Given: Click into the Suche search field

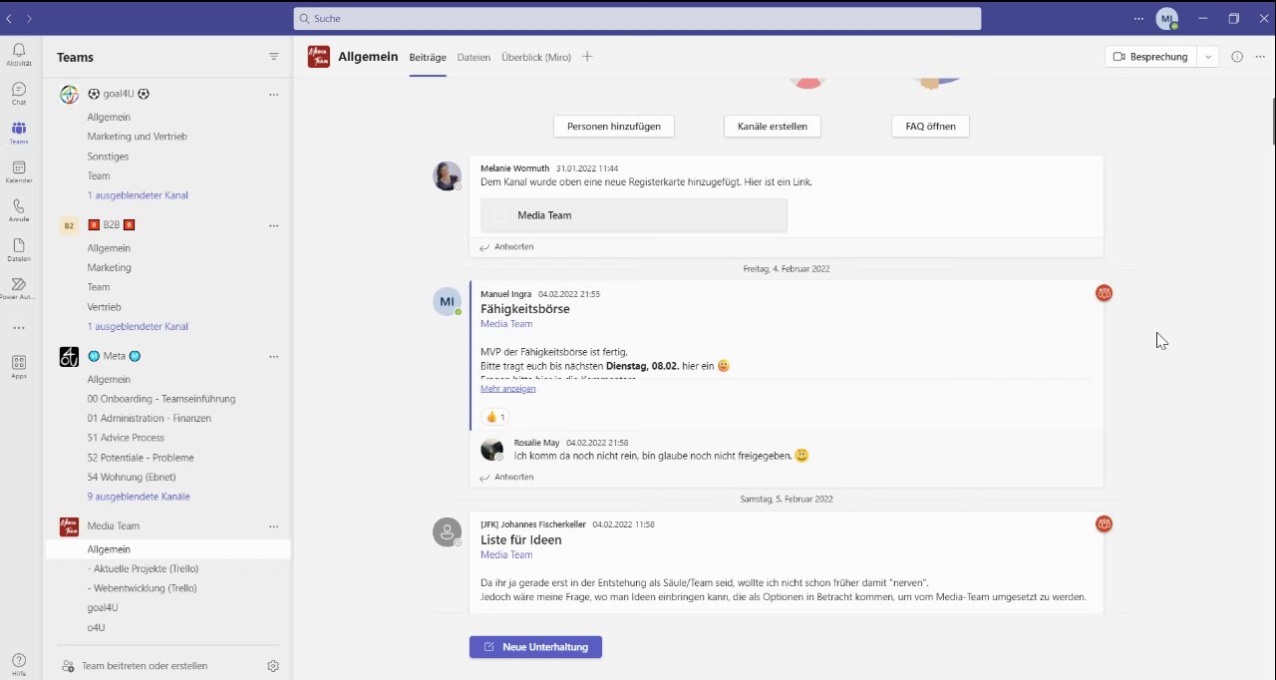Looking at the screenshot, I should [x=637, y=19].
